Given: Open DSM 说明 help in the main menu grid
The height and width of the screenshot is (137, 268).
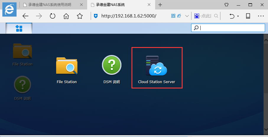Looking at the screenshot, I should (112, 70).
